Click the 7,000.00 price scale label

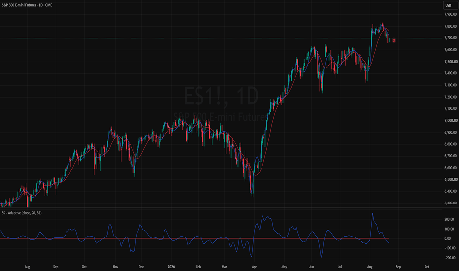[x=450, y=120]
